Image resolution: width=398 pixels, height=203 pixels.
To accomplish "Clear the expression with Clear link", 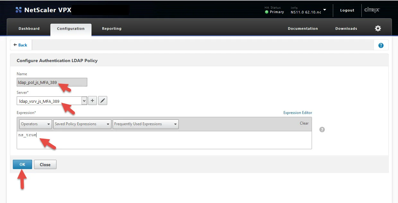I will pyautogui.click(x=304, y=123).
